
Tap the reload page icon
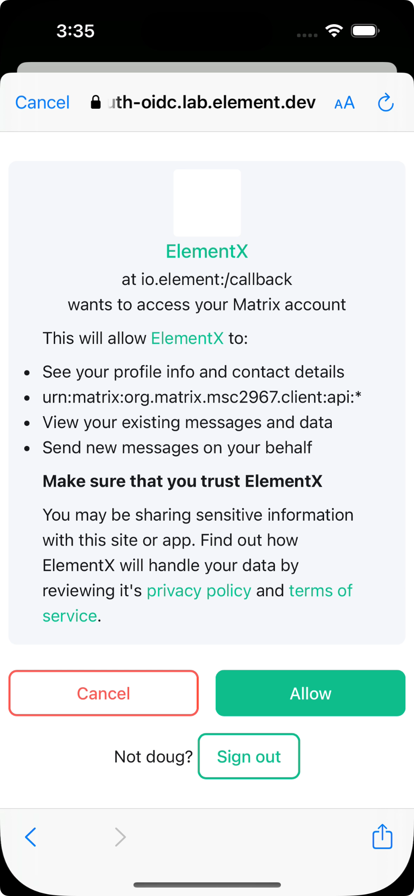(386, 103)
